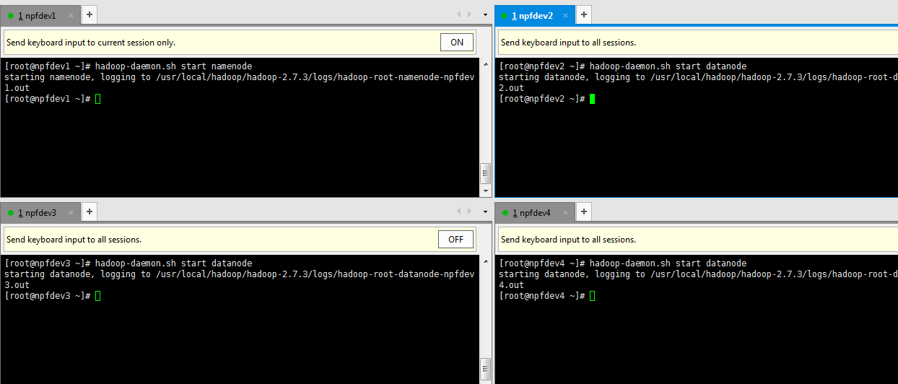Activate the npfdev3 tab
898x384 pixels.
(x=36, y=213)
